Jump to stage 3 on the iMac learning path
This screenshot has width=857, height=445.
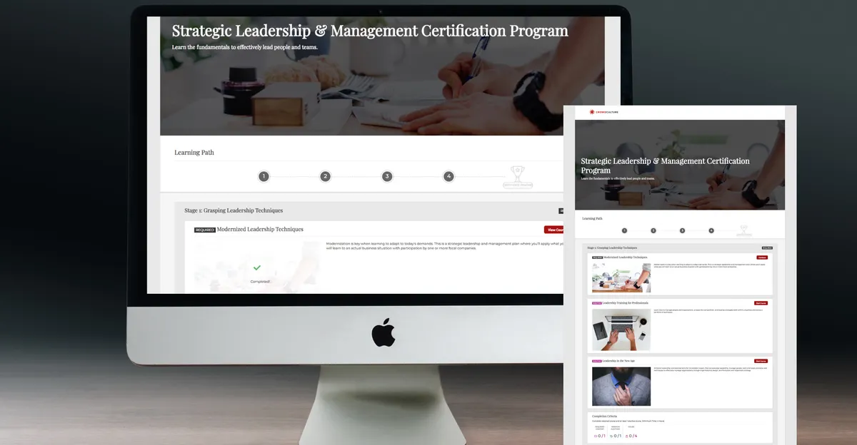pyautogui.click(x=387, y=176)
